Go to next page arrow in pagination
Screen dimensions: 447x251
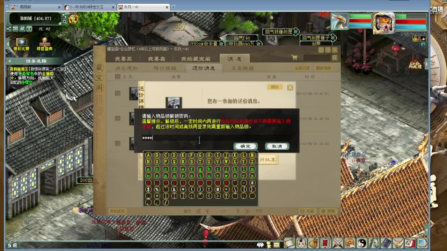point(238,211)
